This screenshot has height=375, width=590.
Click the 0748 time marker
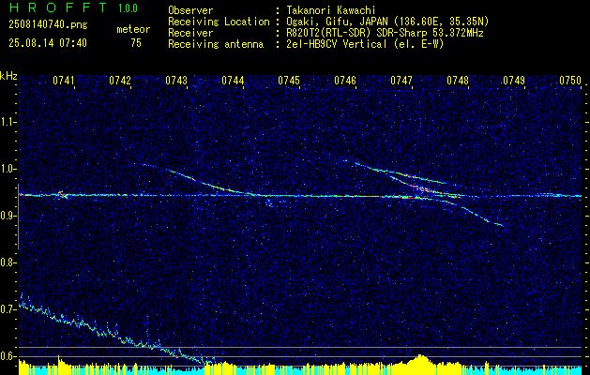coord(458,81)
